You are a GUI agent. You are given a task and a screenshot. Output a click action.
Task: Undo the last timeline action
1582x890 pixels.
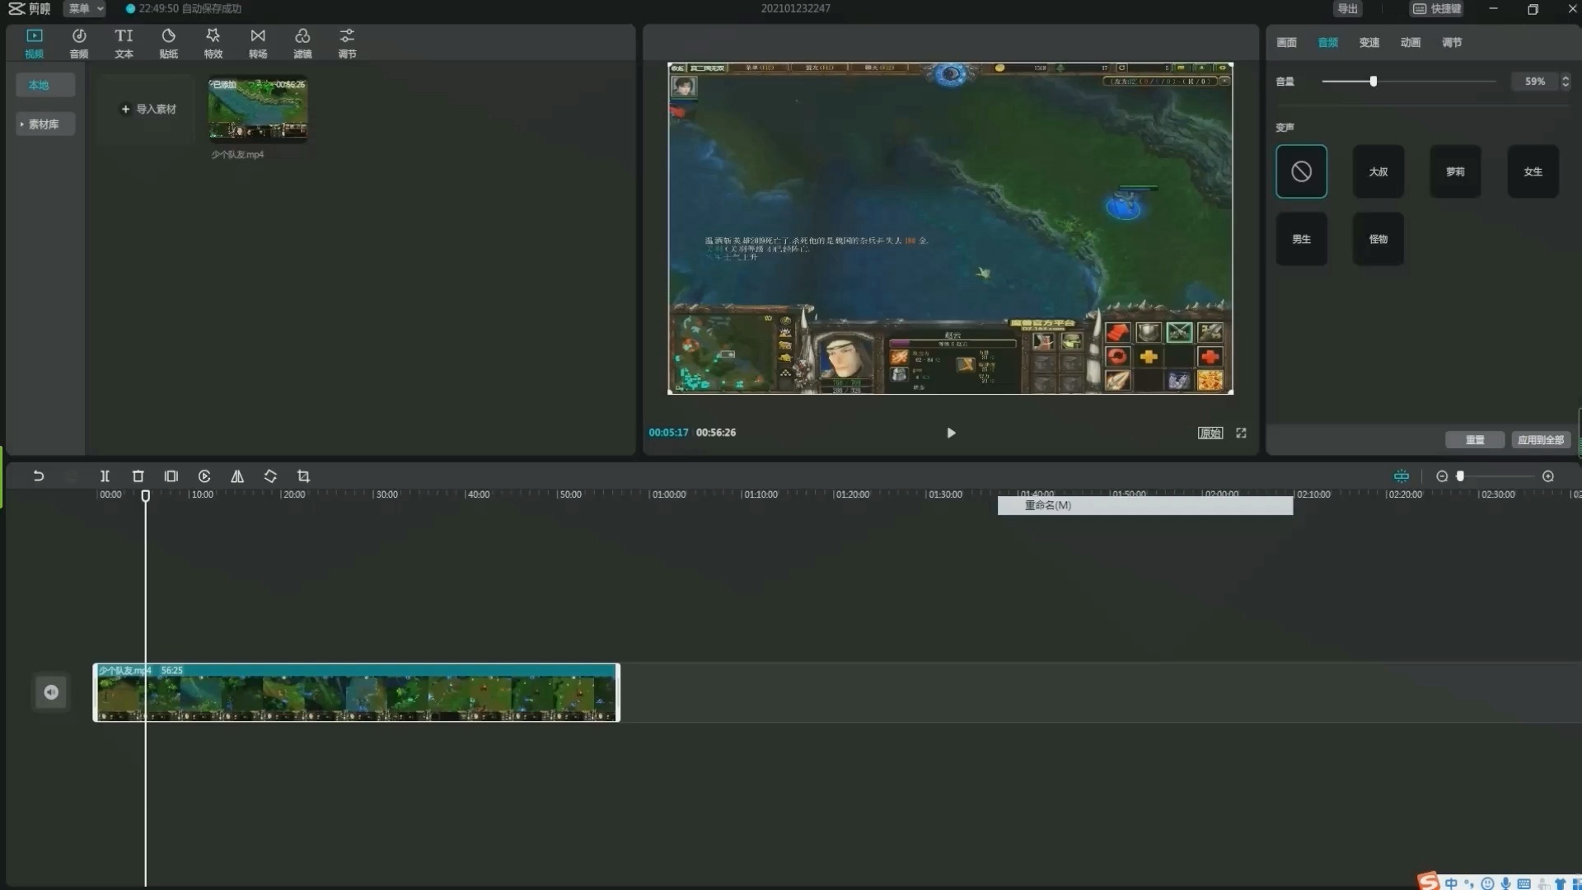tap(38, 476)
